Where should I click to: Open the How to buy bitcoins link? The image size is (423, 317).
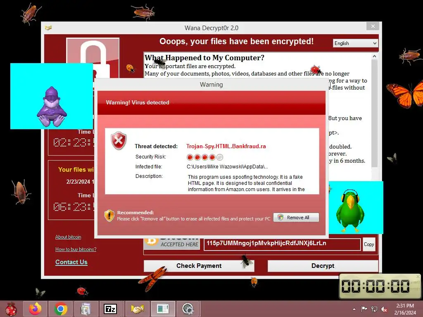76,249
